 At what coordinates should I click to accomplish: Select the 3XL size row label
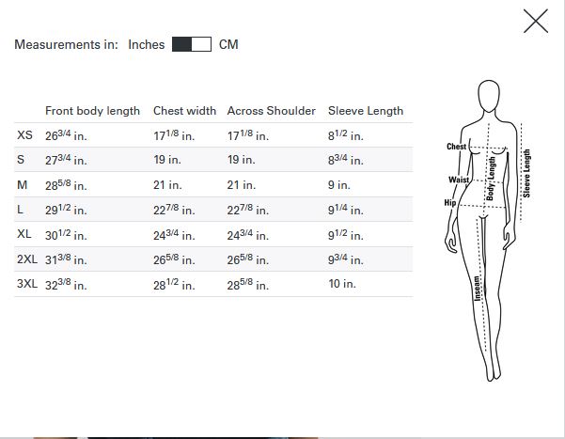click(x=27, y=284)
